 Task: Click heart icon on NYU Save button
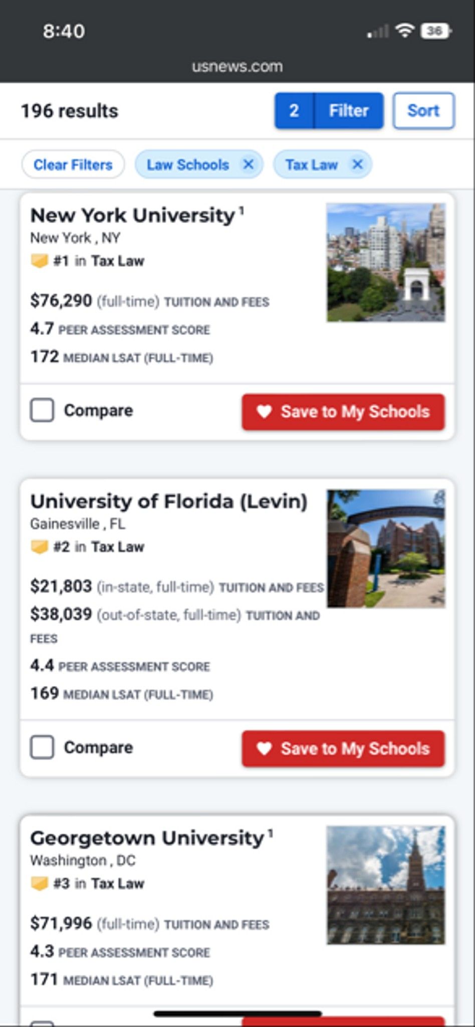[264, 412]
